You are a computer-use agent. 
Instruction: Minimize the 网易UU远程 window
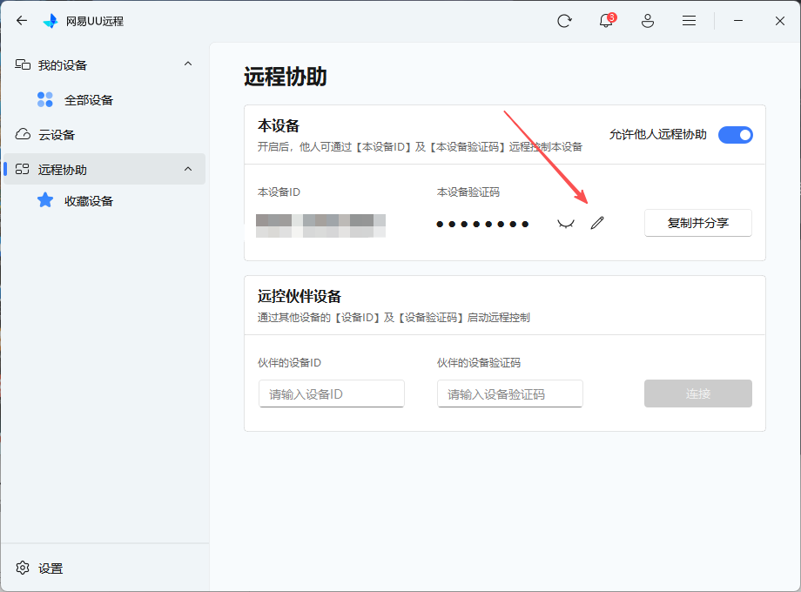[x=738, y=21]
